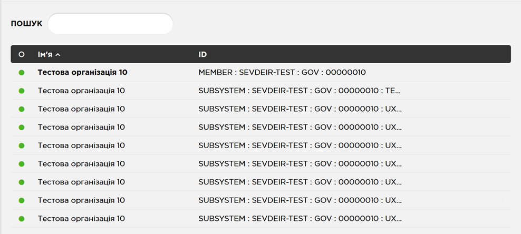Sort the table by the Ім'я column
This screenshot has height=234, width=521.
(45, 54)
